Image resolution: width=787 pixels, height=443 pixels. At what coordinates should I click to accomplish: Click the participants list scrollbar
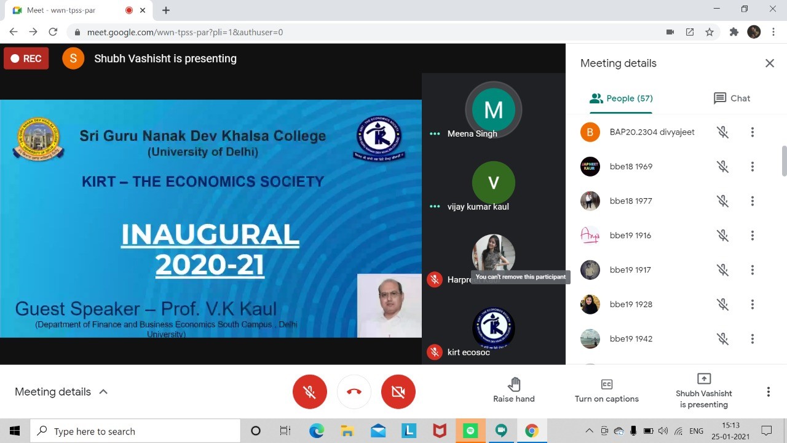click(784, 161)
